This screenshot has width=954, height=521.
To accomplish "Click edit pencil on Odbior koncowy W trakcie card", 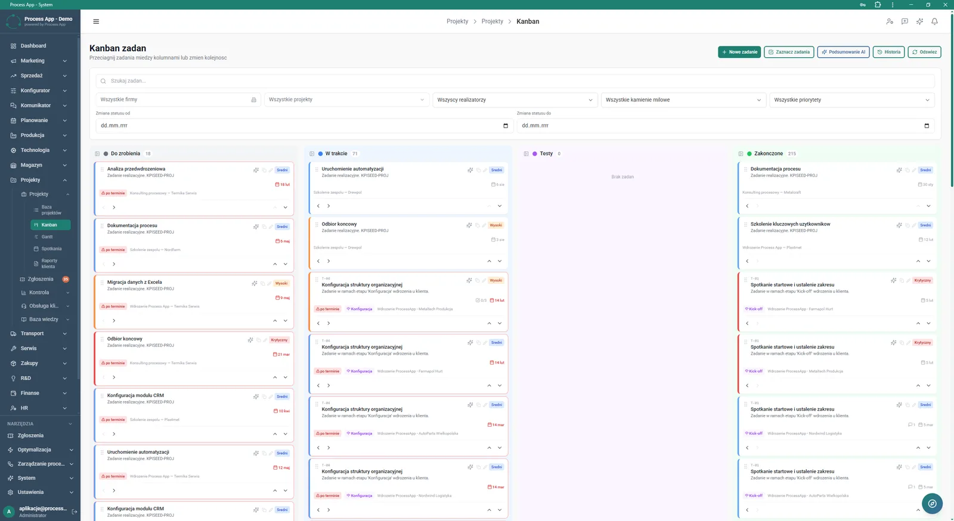I will click(x=484, y=225).
